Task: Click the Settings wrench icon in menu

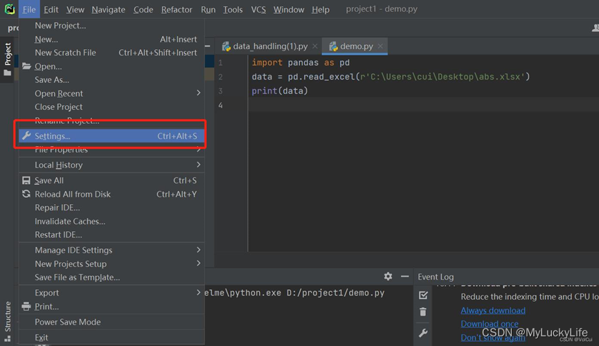Action: coord(26,136)
